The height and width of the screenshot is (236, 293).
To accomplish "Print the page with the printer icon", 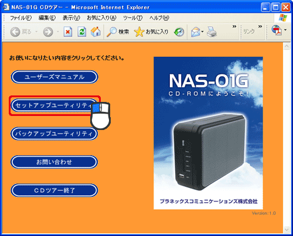I will pyautogui.click(x=212, y=32).
